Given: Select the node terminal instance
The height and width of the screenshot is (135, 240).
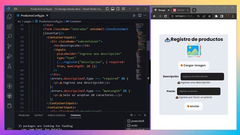Looking at the screenshot, I should (x=132, y=126).
